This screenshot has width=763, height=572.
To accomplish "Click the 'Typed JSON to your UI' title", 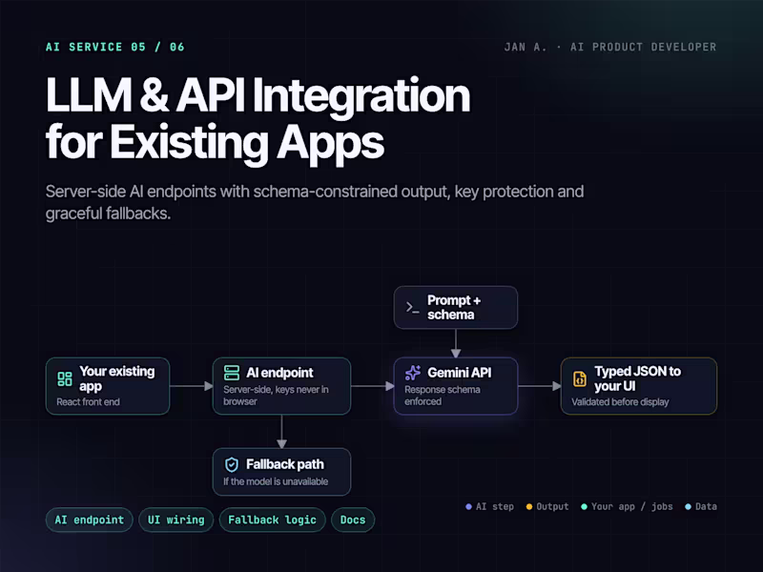I will tap(637, 378).
